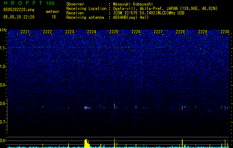The width and height of the screenshot is (233, 148).
Task: Click the 2226 time marker
Action: [136, 32]
